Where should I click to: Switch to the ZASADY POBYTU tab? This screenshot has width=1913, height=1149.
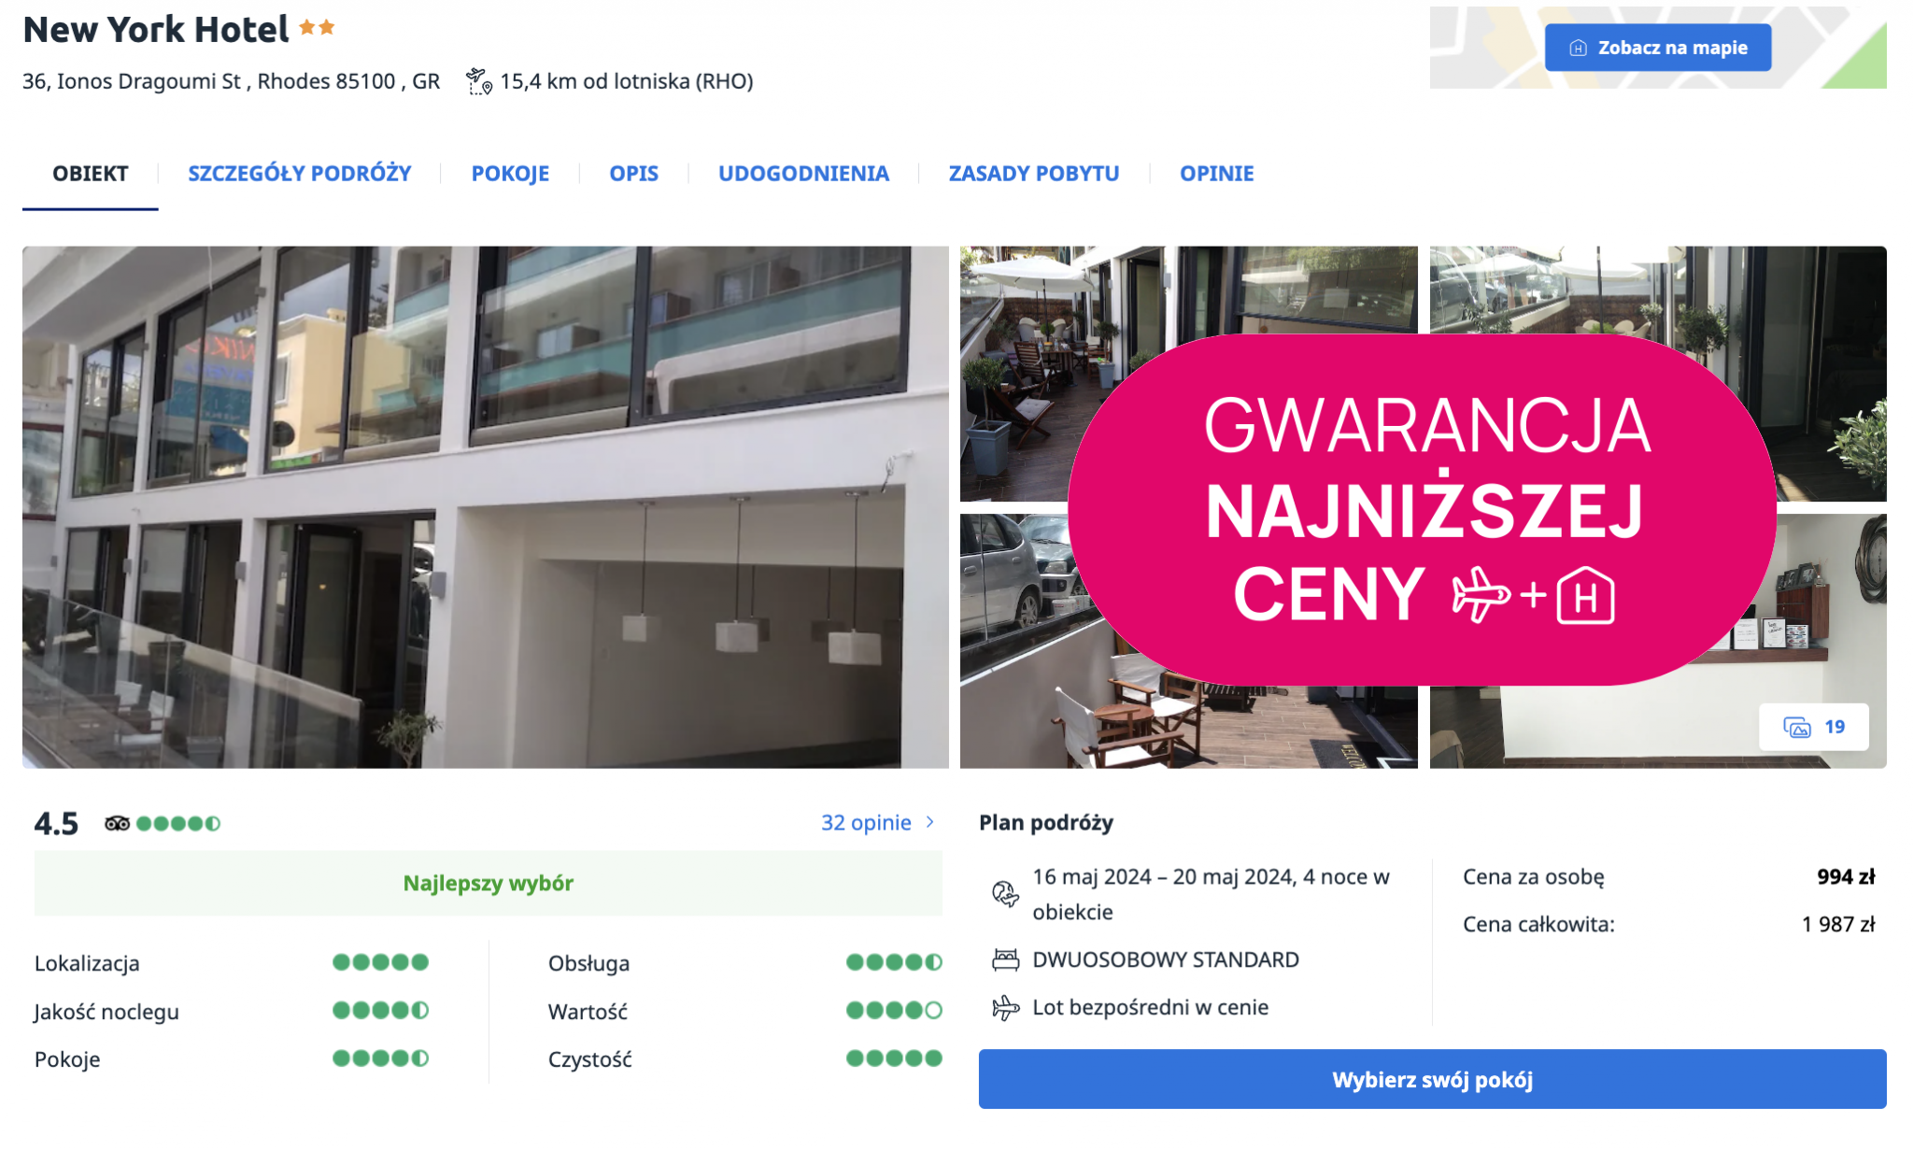click(1034, 174)
